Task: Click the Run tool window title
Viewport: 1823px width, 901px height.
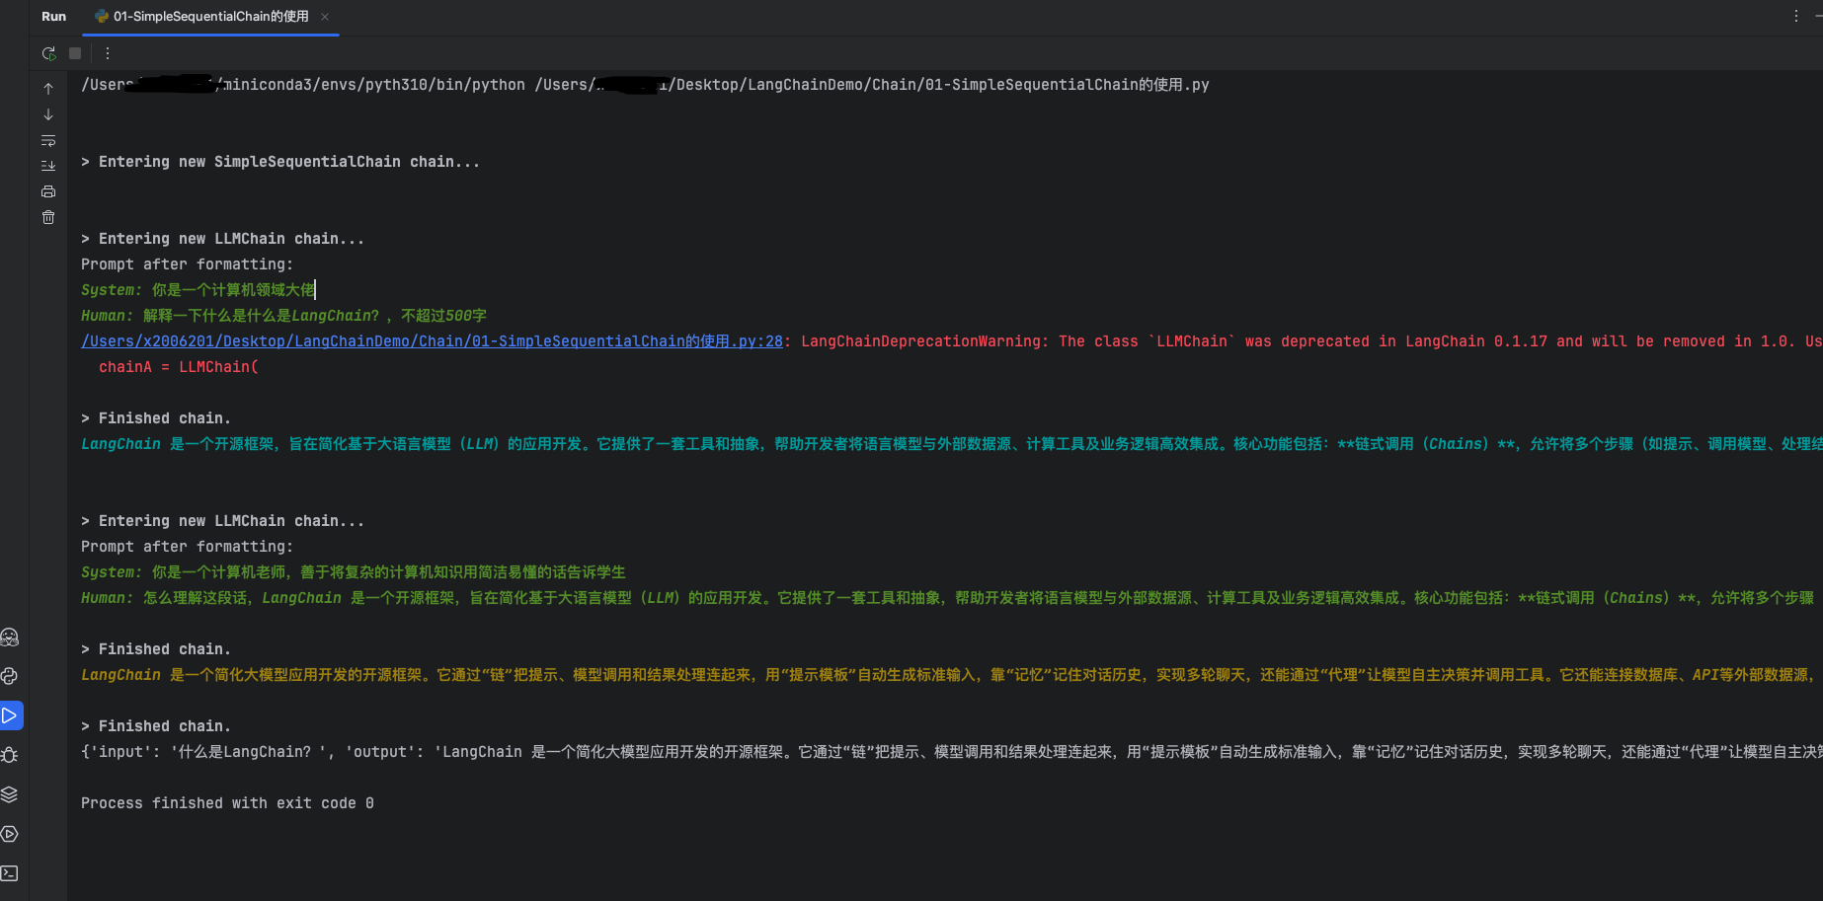Action: (x=54, y=17)
